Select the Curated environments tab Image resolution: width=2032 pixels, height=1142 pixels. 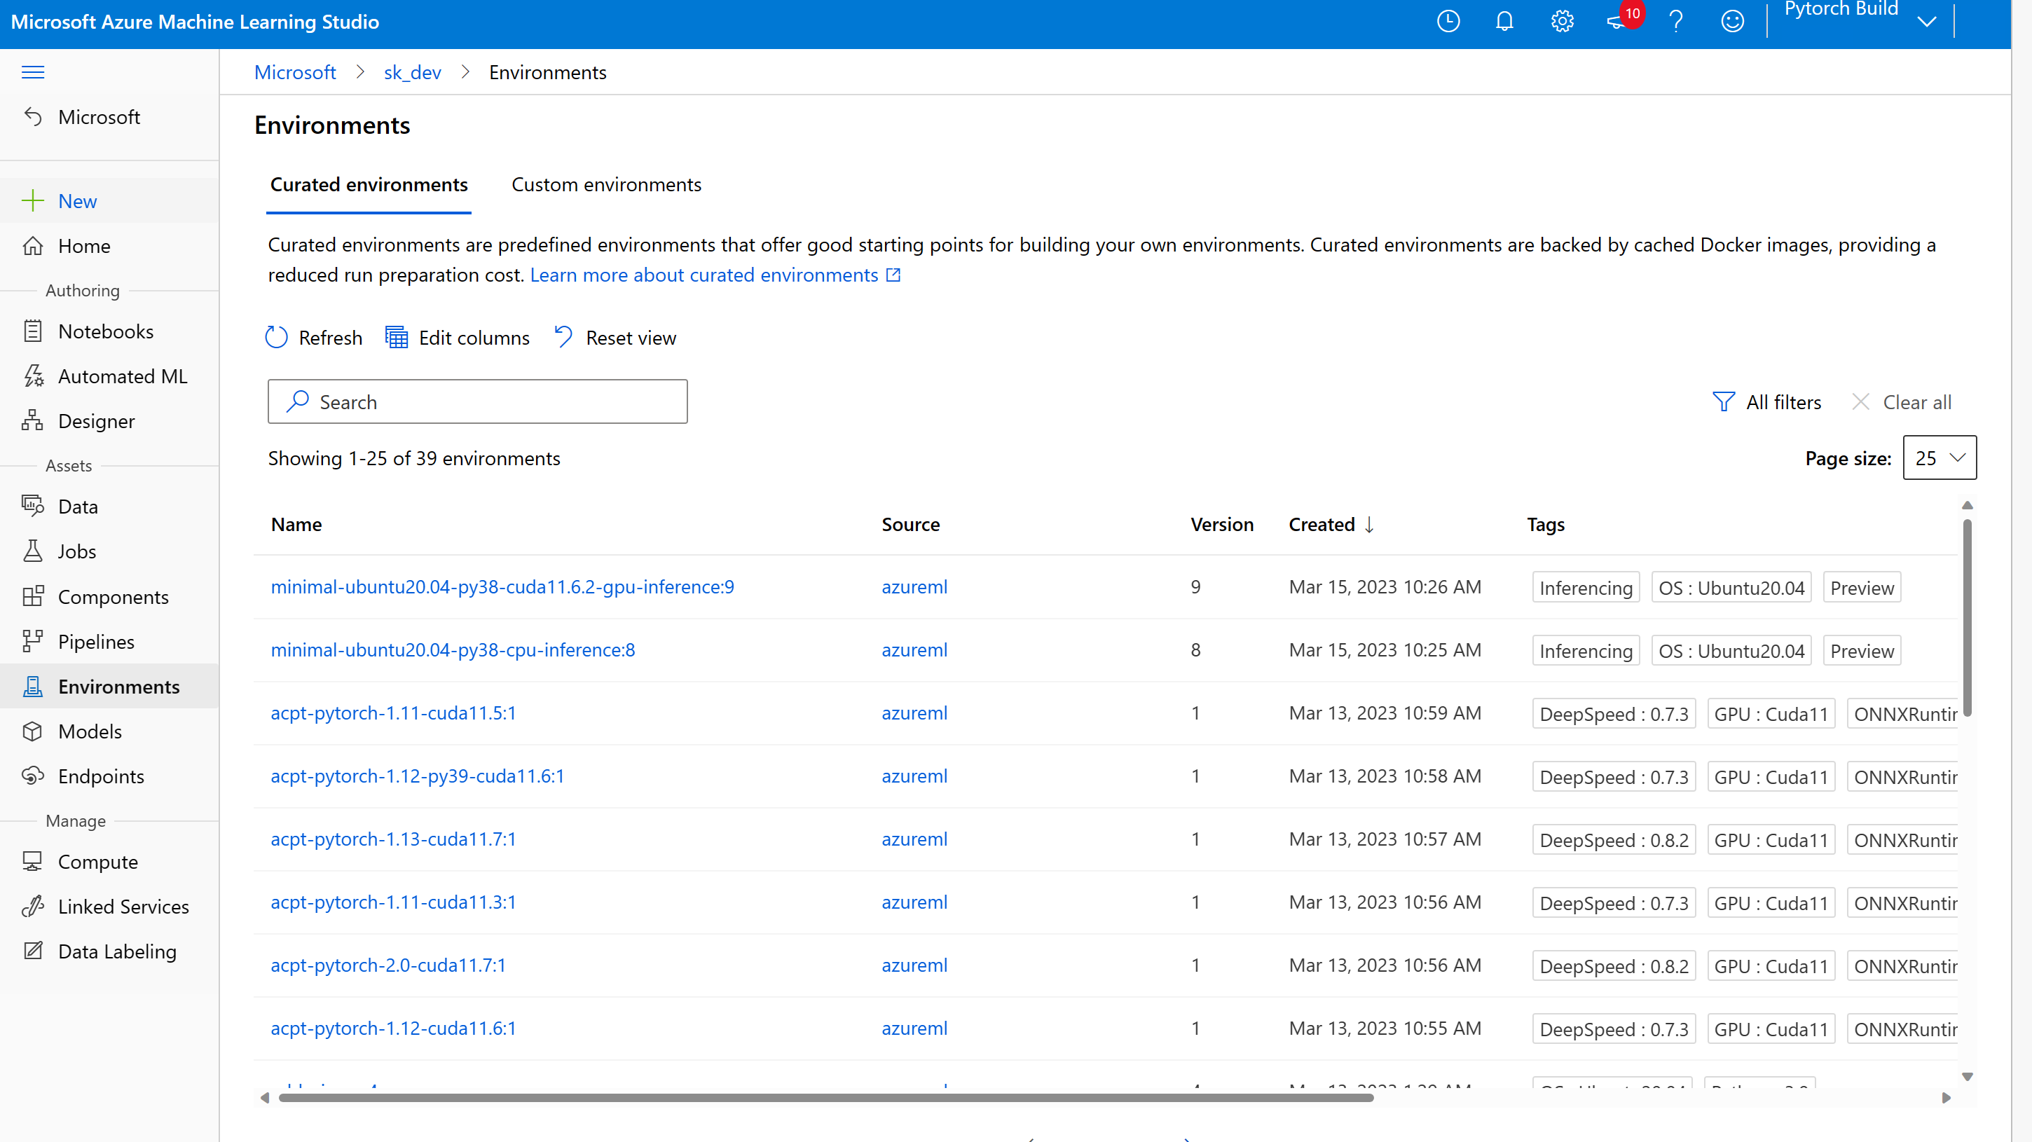pyautogui.click(x=369, y=184)
